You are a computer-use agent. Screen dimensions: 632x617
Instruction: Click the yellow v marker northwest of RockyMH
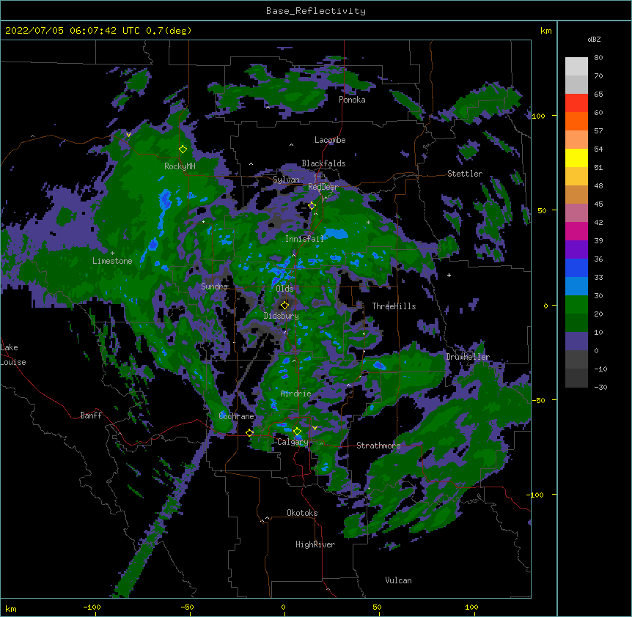coord(128,135)
